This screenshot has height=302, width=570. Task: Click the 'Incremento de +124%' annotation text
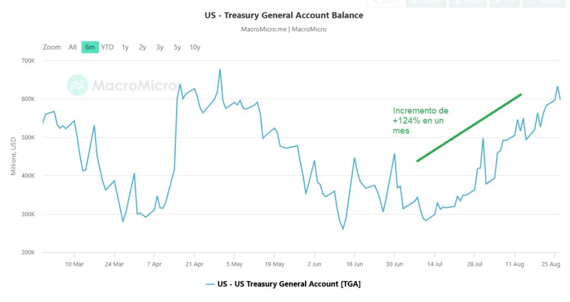tap(420, 121)
